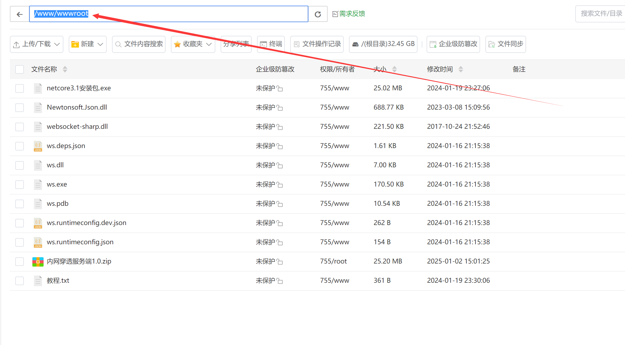Click the 内网穿透服务端1.0.zip archive icon

click(38, 262)
